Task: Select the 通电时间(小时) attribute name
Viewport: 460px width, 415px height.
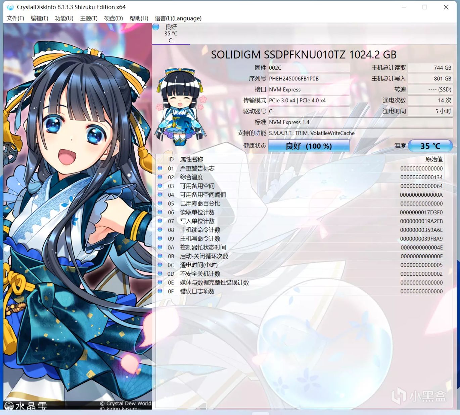Action: [199, 265]
